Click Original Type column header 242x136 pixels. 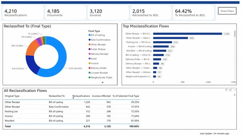pyautogui.click(x=12, y=96)
